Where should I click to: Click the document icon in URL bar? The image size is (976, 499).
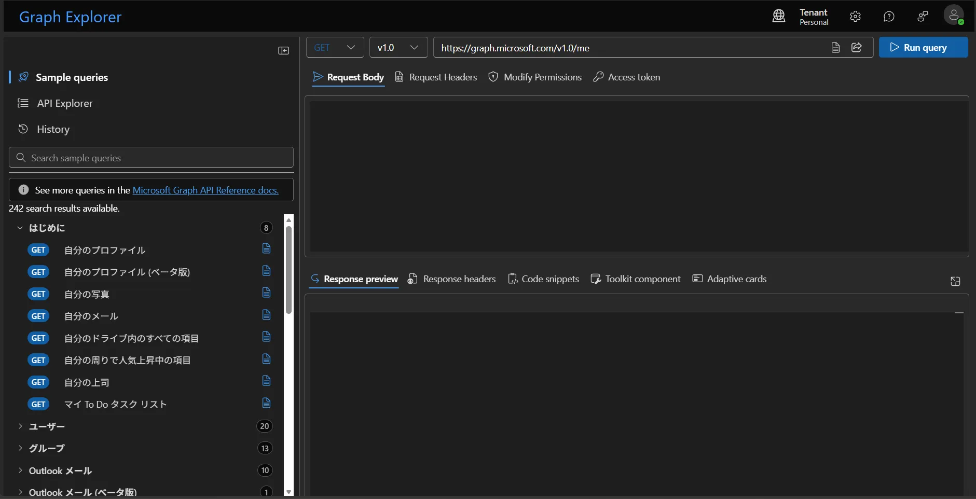[x=835, y=47]
